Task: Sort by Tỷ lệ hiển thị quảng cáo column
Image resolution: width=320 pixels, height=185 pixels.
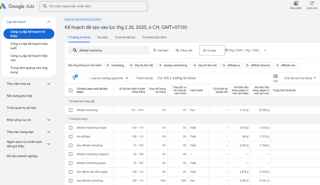Action: [x=220, y=90]
